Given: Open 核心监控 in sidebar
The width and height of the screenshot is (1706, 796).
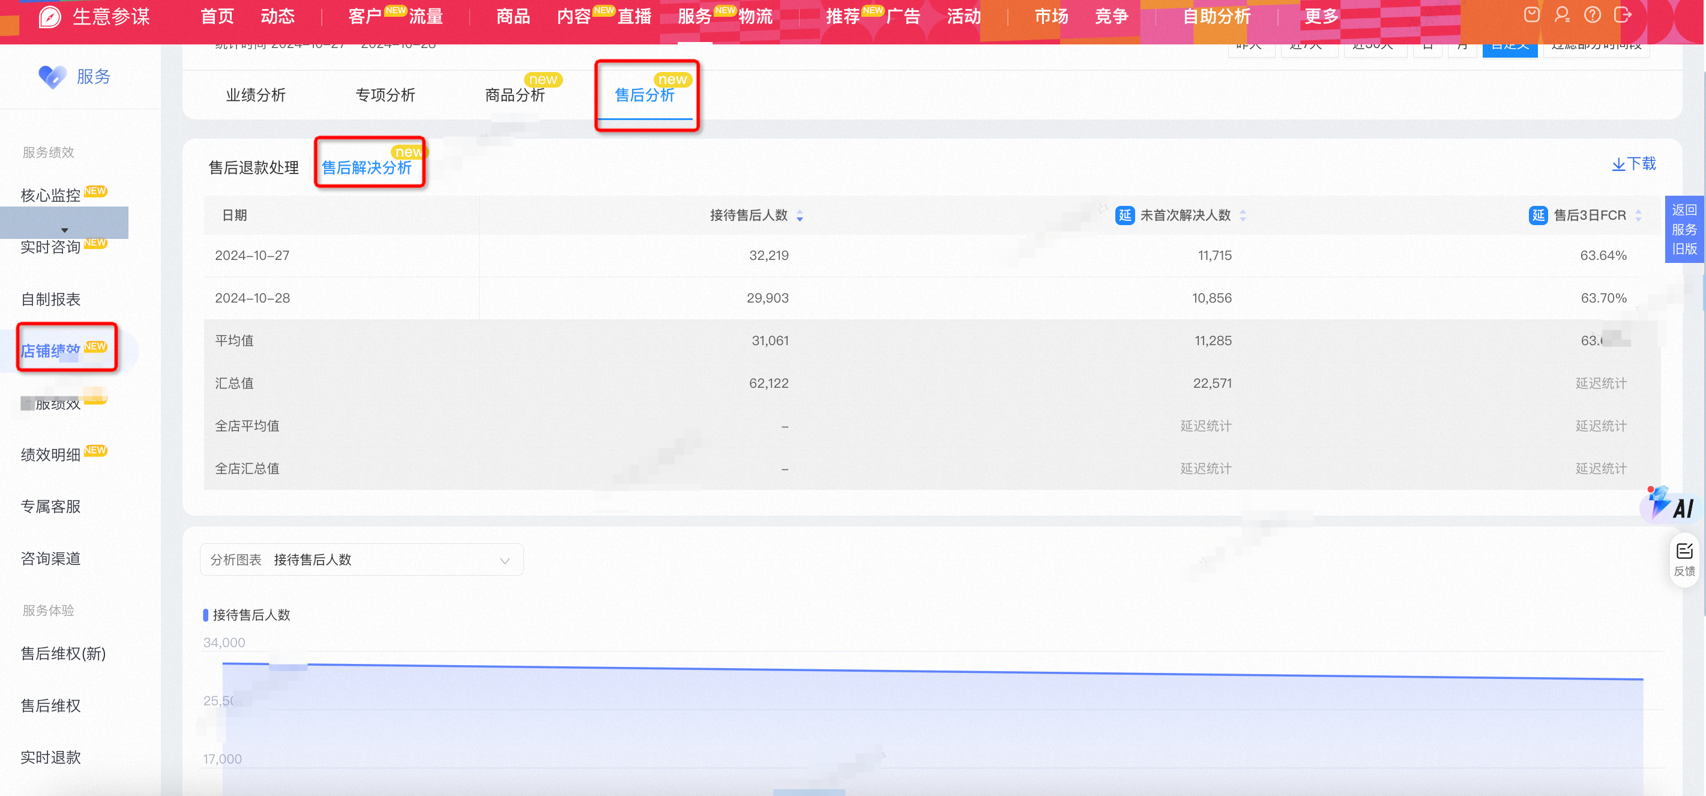Looking at the screenshot, I should coord(50,195).
